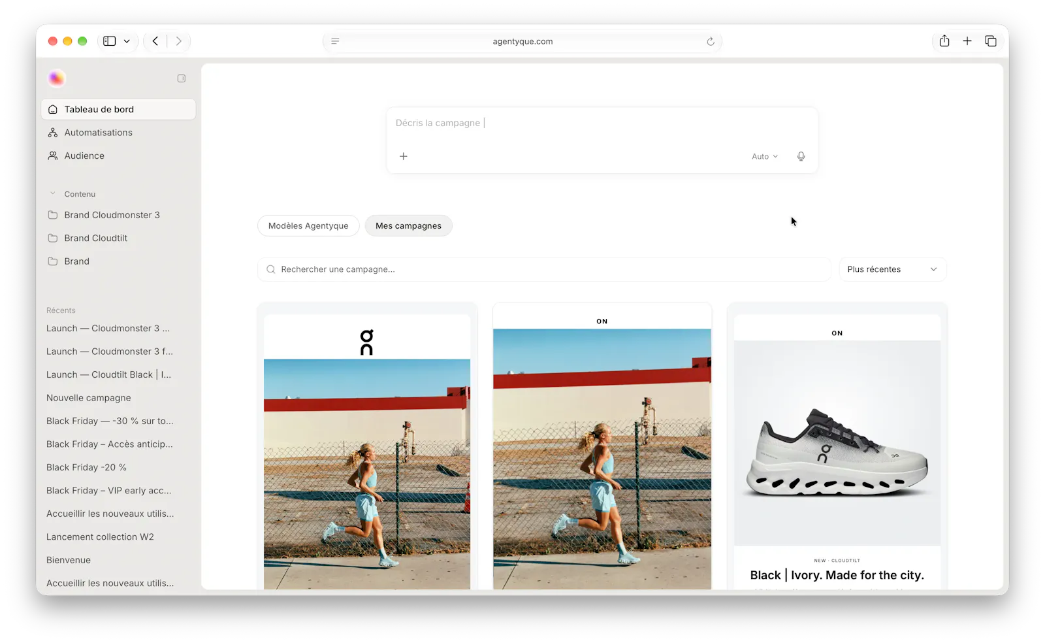Screen dimensions: 1045x643
Task: Open the Black | Ivory Cloudtilt shoe campaign card
Action: (837, 446)
